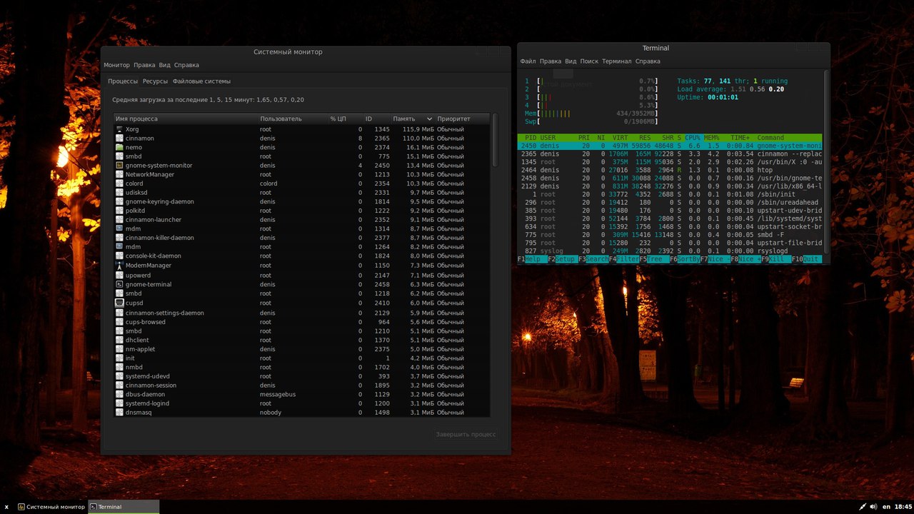
Task: Open the Монитор menu
Action: pos(116,65)
